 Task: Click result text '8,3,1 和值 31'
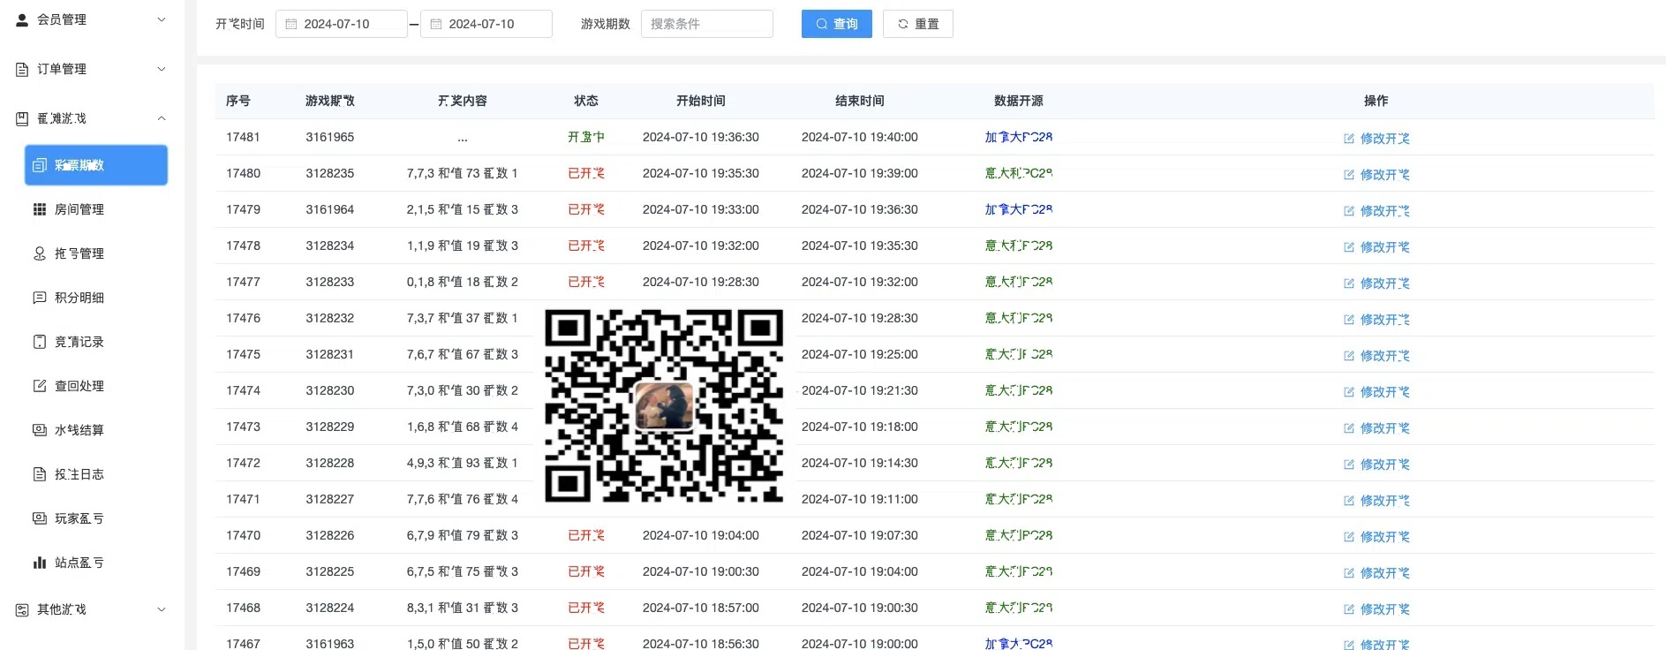(x=443, y=608)
